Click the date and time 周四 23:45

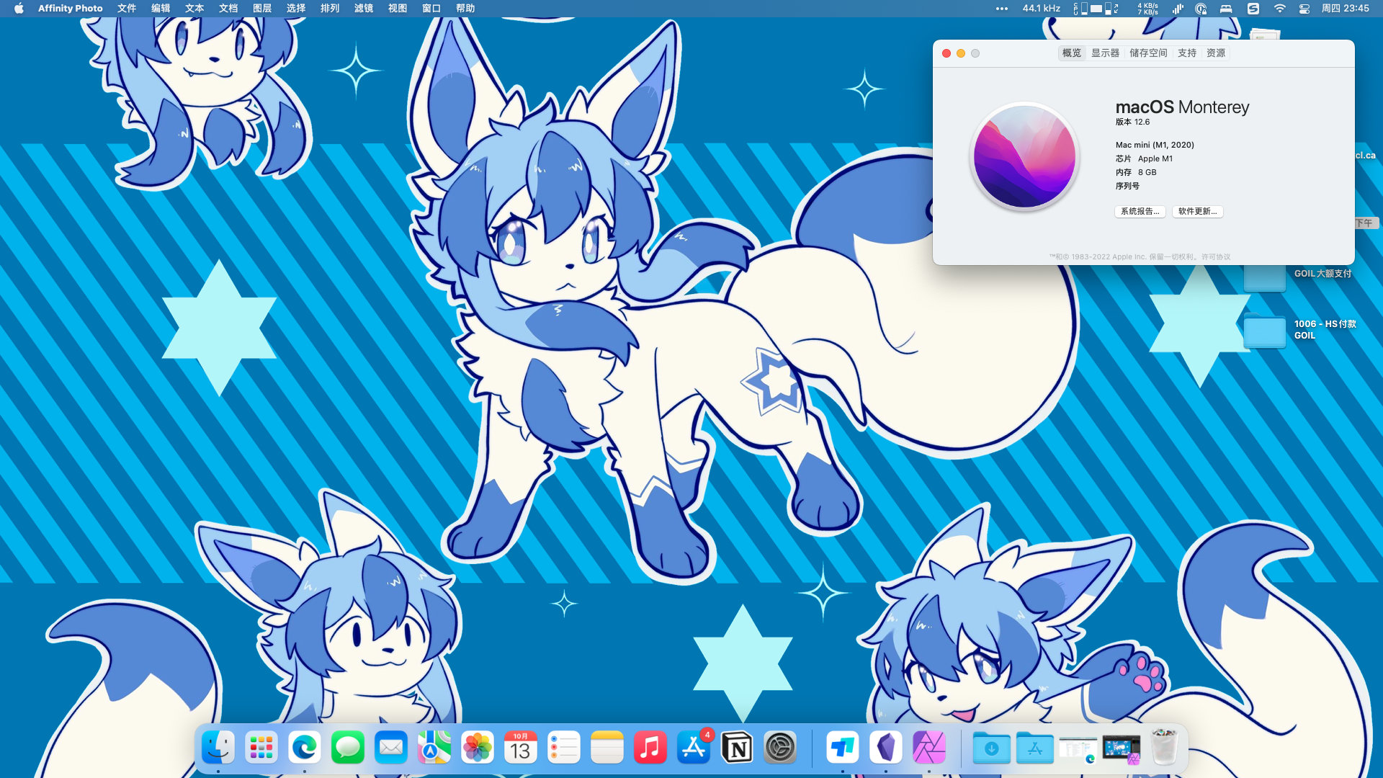[x=1345, y=9]
